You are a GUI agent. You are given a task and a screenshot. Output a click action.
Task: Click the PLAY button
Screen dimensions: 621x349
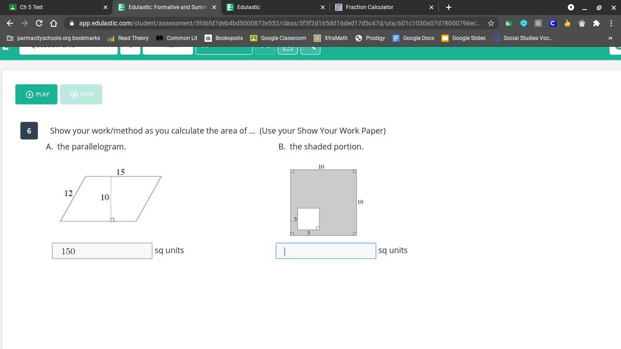[x=36, y=94]
